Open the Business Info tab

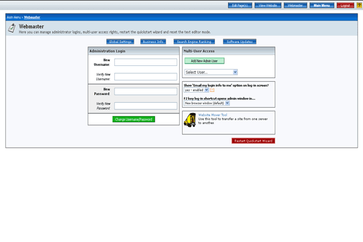[153, 42]
